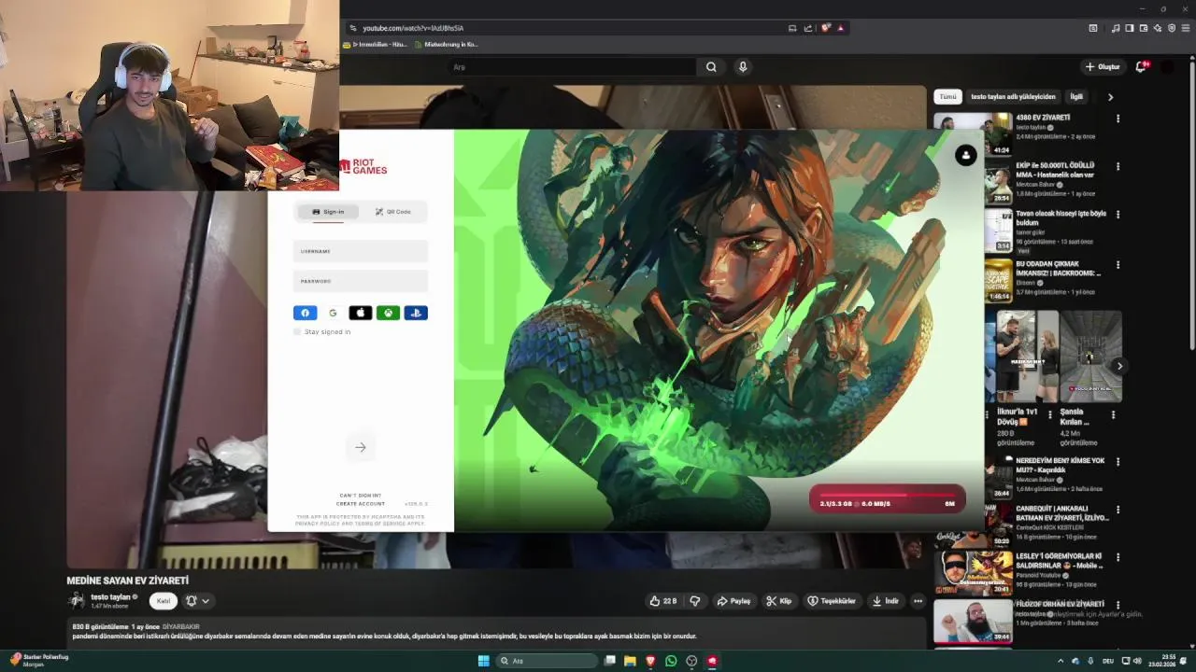This screenshot has width=1196, height=672.
Task: Open options for 'Tavan olacak hisseyi işte böyle buldum'
Action: [1118, 216]
